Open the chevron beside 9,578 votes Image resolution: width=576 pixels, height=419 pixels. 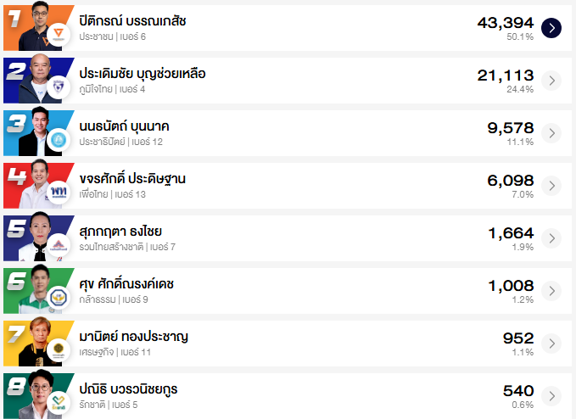pos(551,133)
